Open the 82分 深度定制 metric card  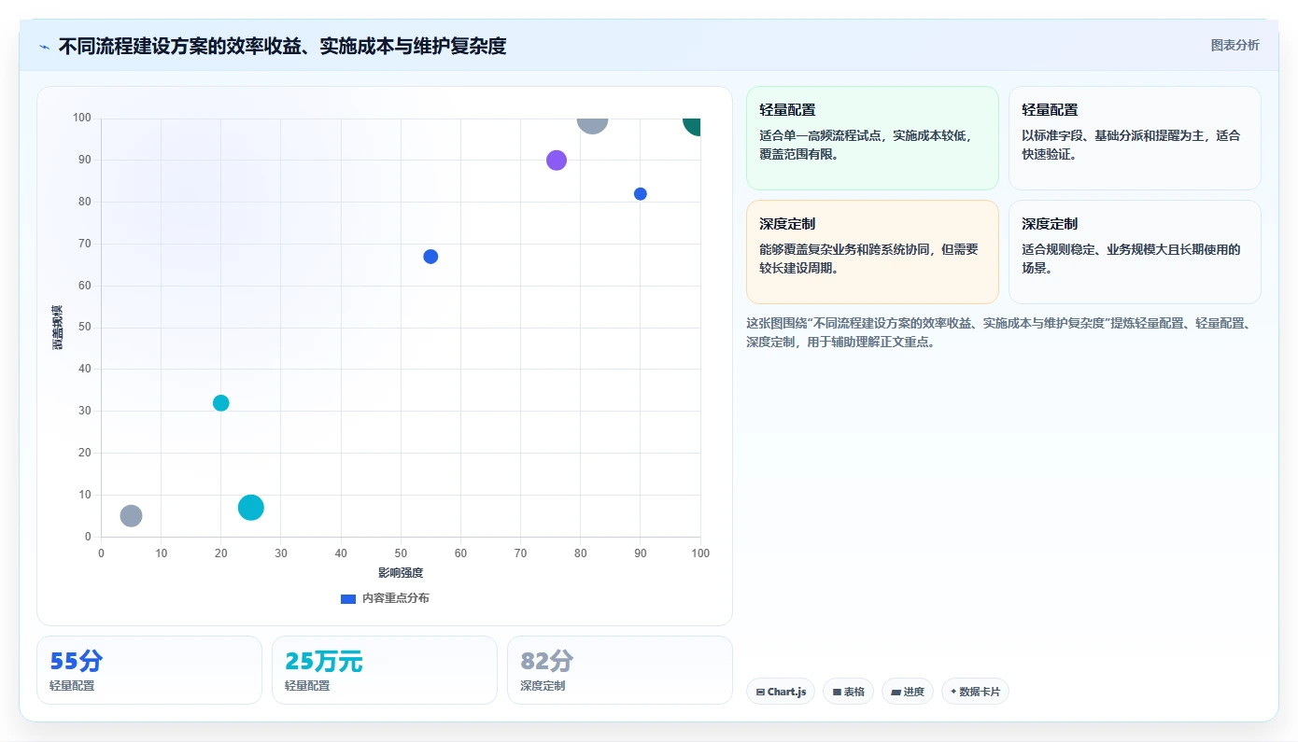[620, 670]
